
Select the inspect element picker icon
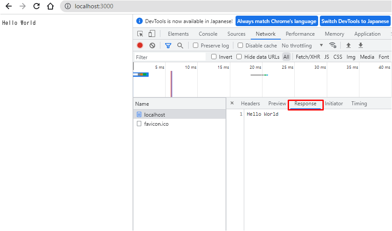(140, 34)
